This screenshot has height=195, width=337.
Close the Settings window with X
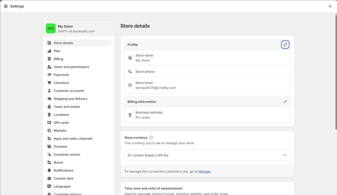click(330, 6)
